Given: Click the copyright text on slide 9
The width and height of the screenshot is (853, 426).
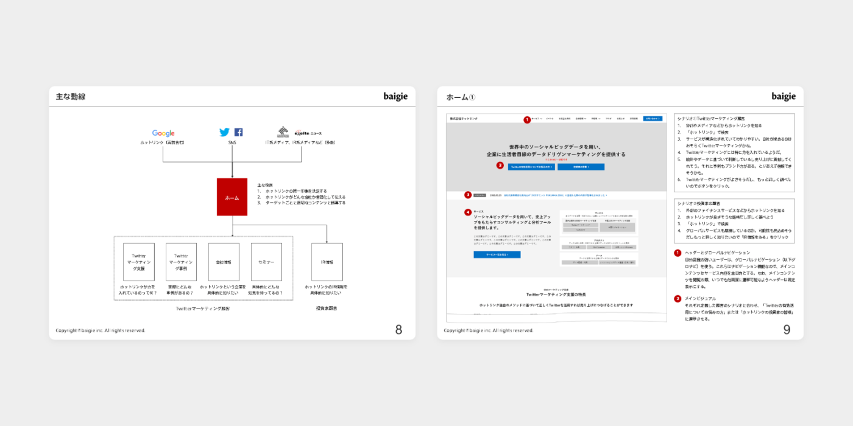Looking at the screenshot, I should [x=489, y=330].
